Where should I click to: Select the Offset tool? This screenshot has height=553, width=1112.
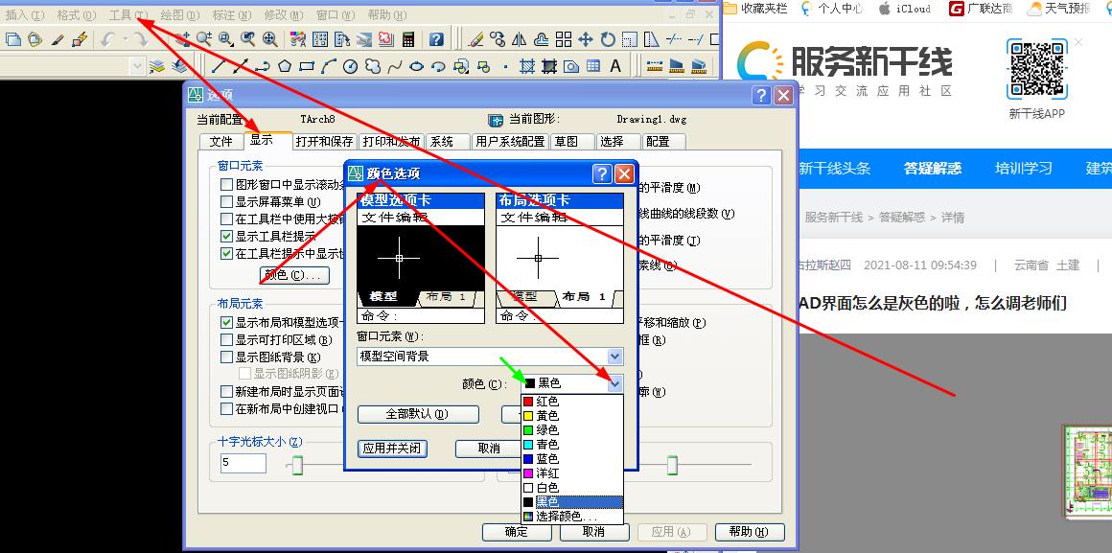[541, 39]
